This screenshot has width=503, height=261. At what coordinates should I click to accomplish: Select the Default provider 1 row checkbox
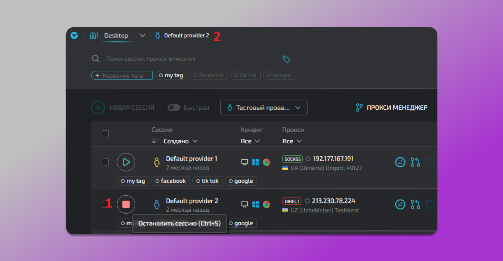pos(105,162)
